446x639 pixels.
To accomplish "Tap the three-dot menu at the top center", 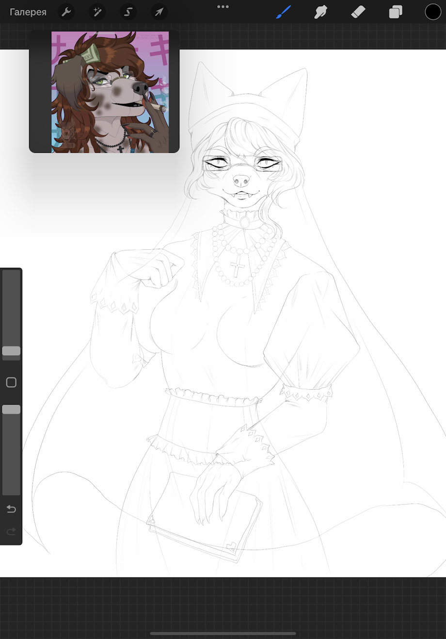I will coord(223,7).
